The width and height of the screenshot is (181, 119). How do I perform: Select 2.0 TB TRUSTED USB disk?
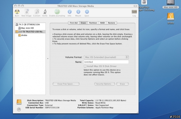30,32
